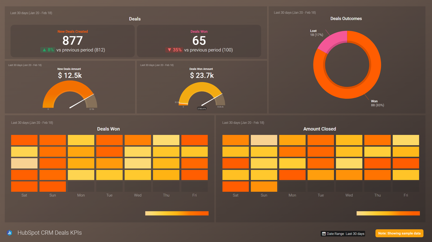Click the Deals Won heatmap gradient legend
The height and width of the screenshot is (242, 432).
click(x=177, y=213)
